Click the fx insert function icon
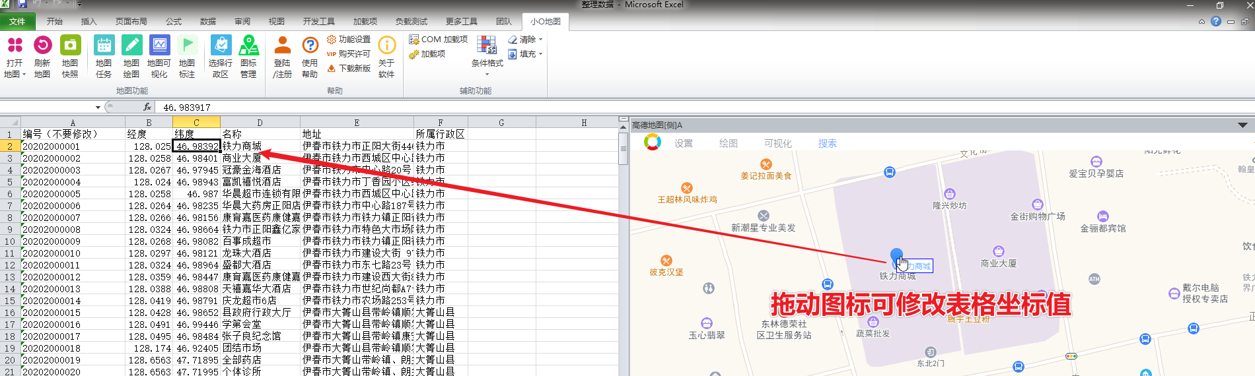The width and height of the screenshot is (1255, 376). click(147, 107)
